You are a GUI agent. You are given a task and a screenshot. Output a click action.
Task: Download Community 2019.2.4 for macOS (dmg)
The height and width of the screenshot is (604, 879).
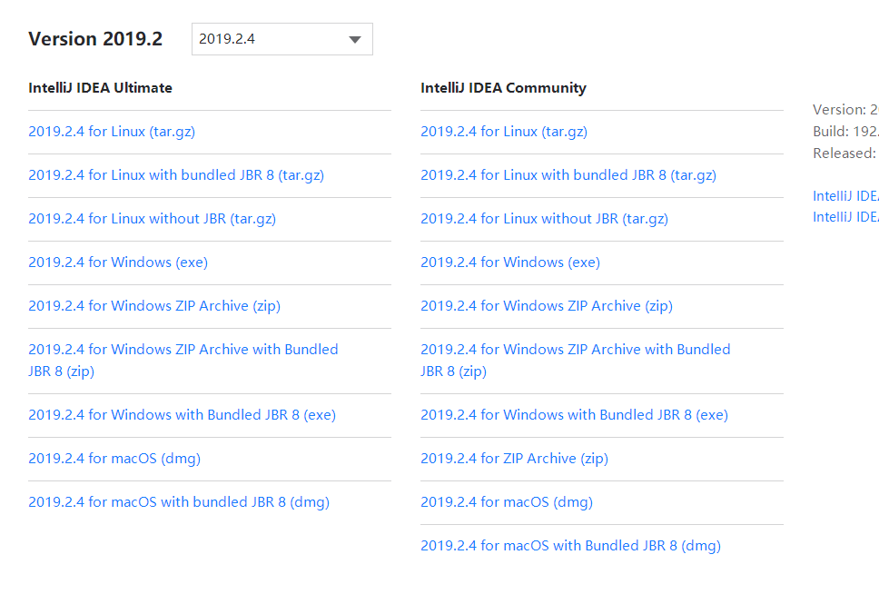507,502
